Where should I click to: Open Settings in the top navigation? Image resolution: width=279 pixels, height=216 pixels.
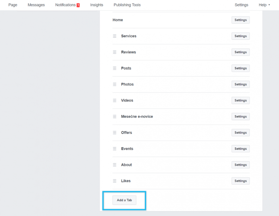coord(241,5)
